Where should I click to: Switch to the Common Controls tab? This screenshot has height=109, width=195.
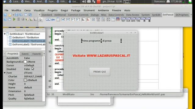click(x=78, y=15)
